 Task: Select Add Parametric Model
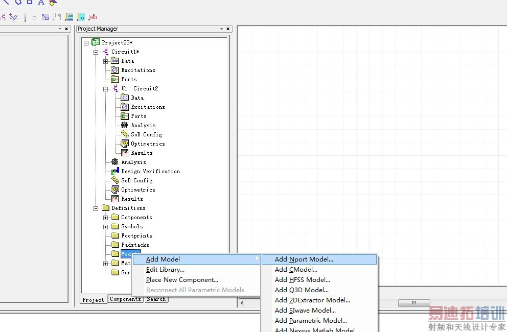pos(319,321)
